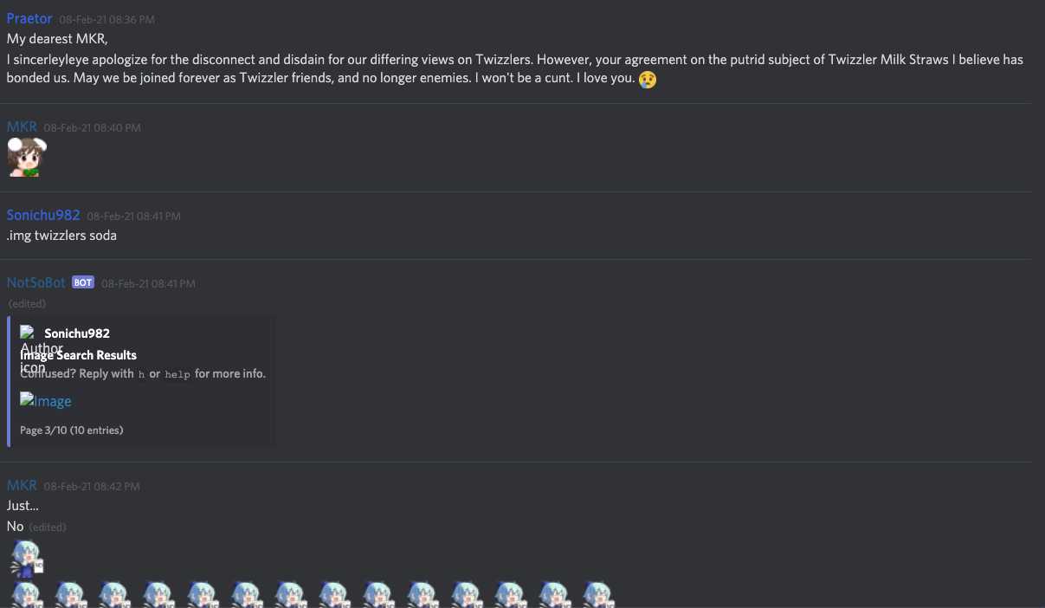
Task: Click Sonichu982 name inside the embed
Action: tap(77, 333)
